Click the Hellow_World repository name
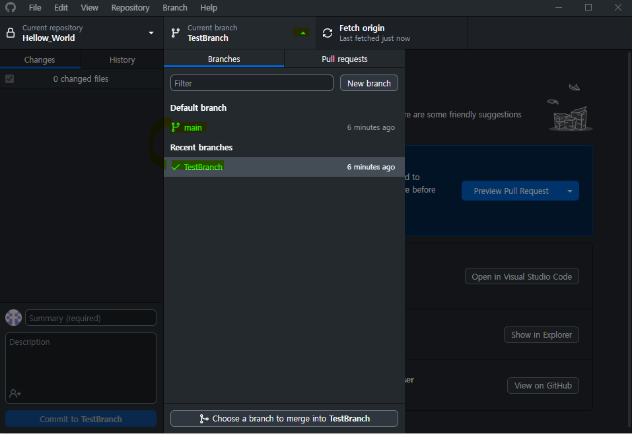Viewport: 632px width, 434px height. pos(48,38)
